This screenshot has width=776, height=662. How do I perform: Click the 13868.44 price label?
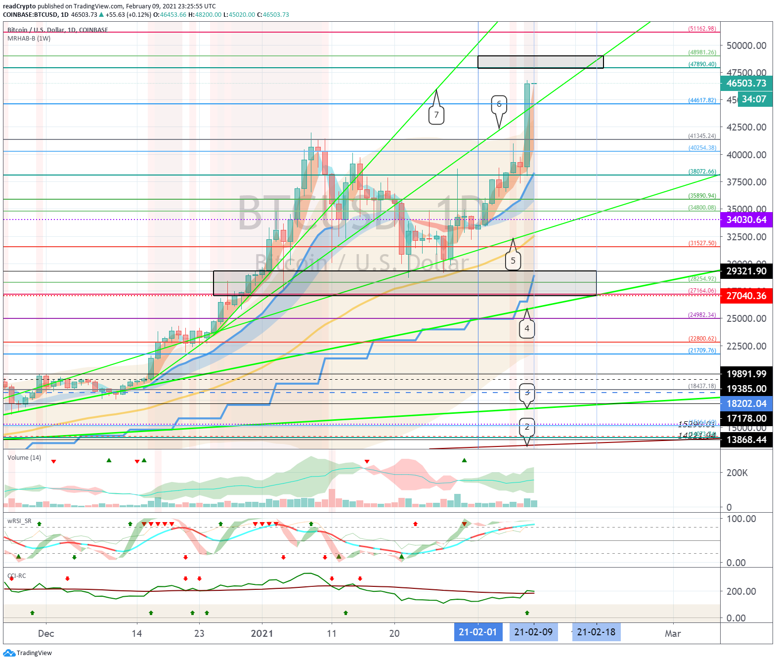pyautogui.click(x=746, y=440)
